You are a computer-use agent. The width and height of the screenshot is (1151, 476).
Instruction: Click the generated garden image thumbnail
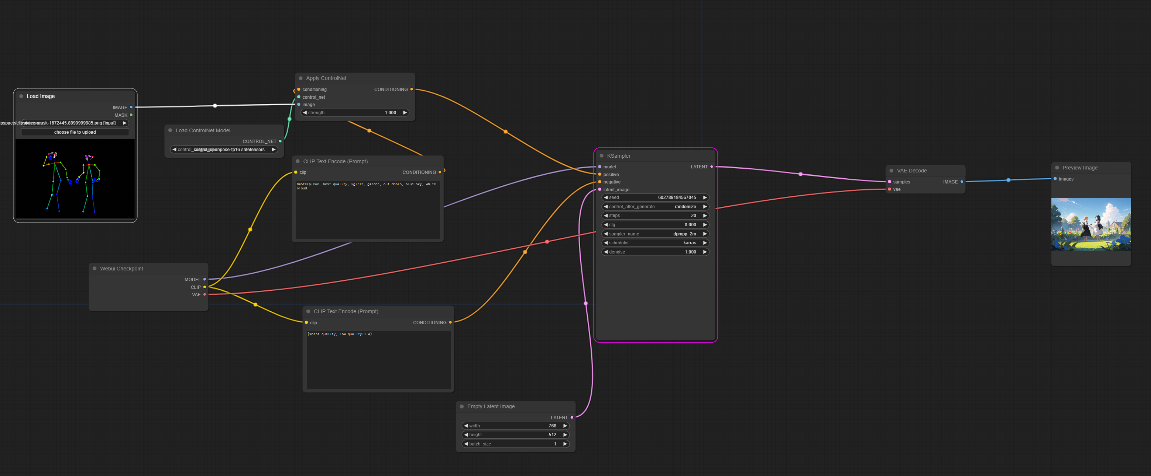point(1091,225)
